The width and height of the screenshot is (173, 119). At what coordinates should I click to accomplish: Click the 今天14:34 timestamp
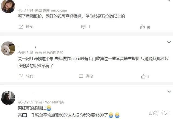point(25,10)
